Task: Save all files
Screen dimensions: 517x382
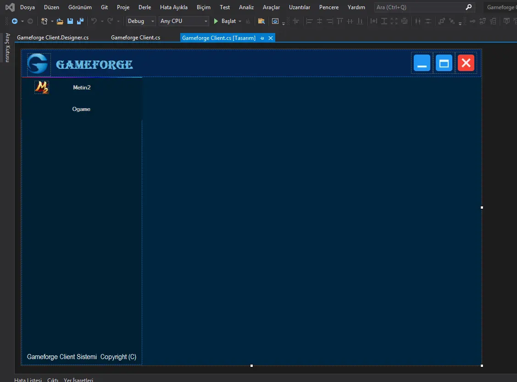Action: pos(80,21)
